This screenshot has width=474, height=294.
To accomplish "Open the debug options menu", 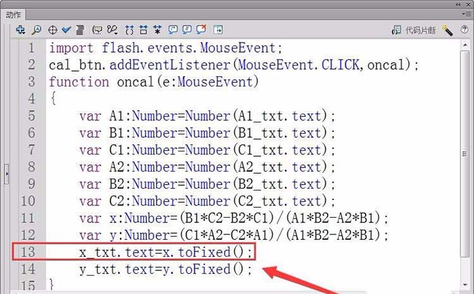I will [x=112, y=30].
